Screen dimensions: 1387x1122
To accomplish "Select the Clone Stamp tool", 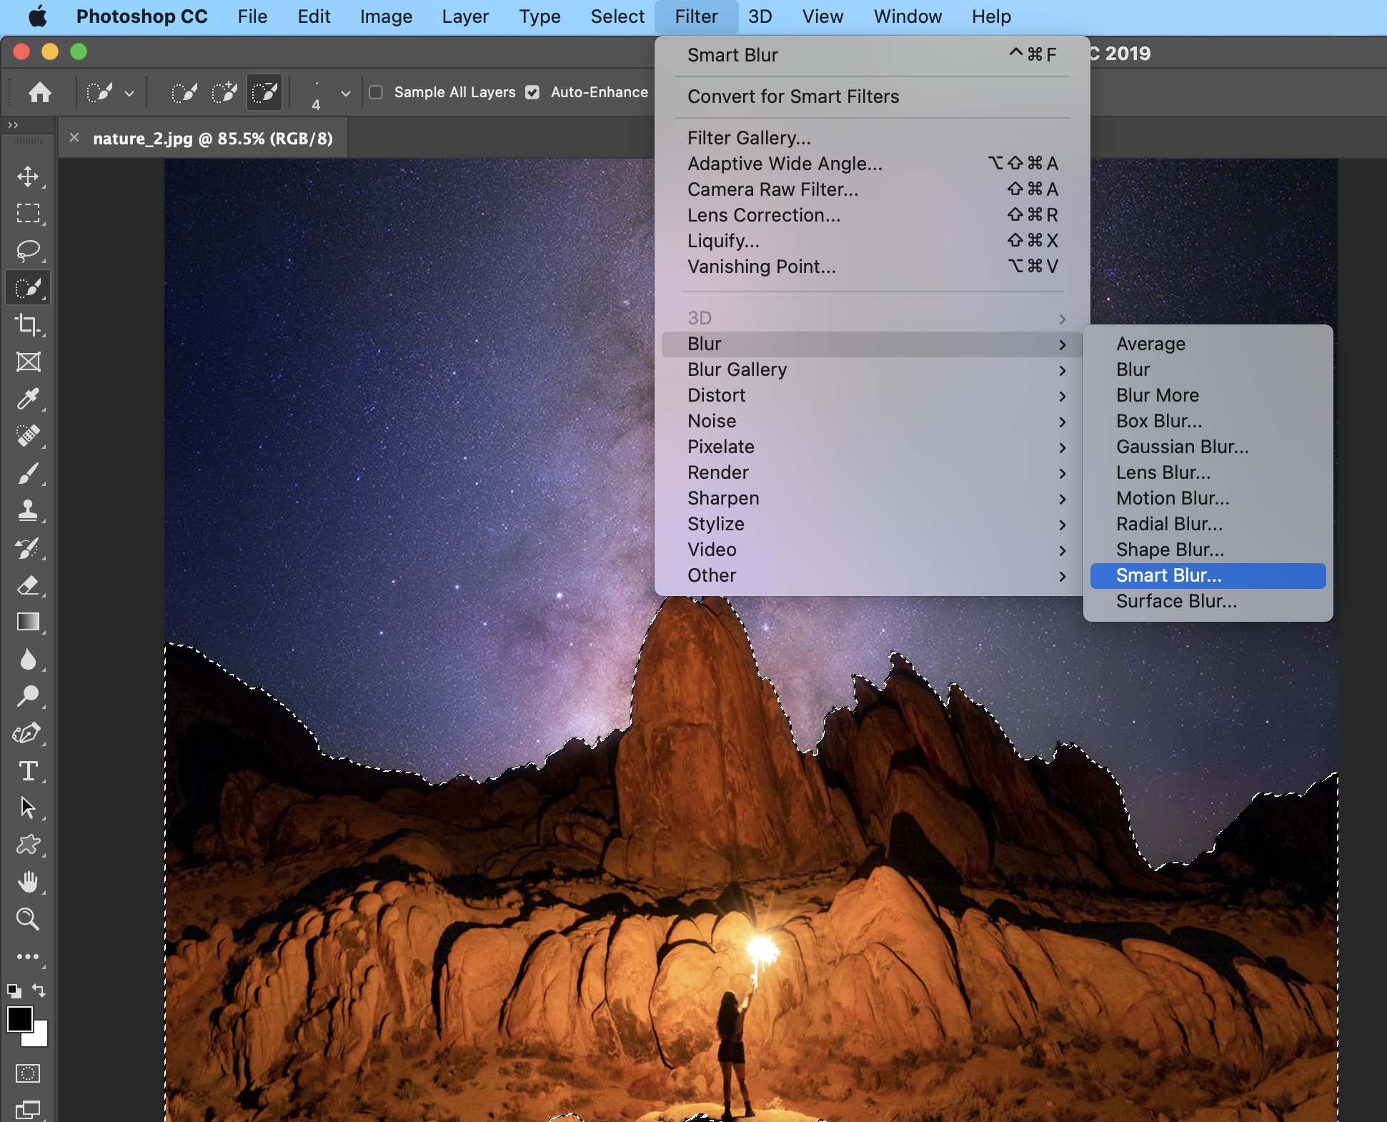I will coord(28,510).
